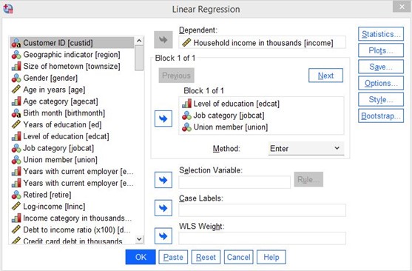Click OK to run the regression

tap(141, 257)
